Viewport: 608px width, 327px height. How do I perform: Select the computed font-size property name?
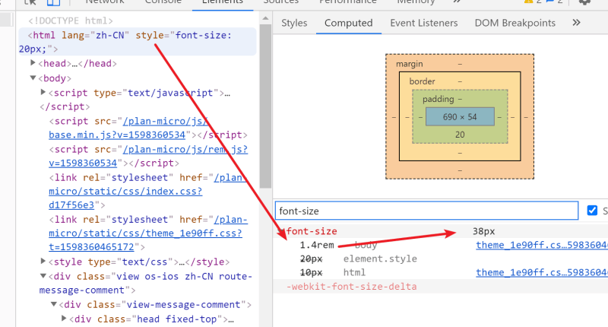[312, 232]
